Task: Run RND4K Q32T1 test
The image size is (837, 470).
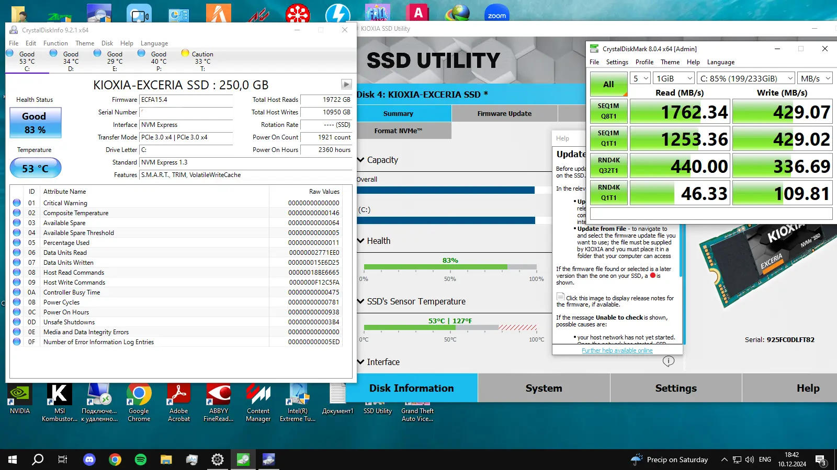Action: tap(608, 165)
